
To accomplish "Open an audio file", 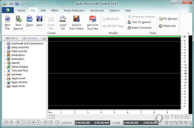I will pyautogui.click(x=30, y=21).
